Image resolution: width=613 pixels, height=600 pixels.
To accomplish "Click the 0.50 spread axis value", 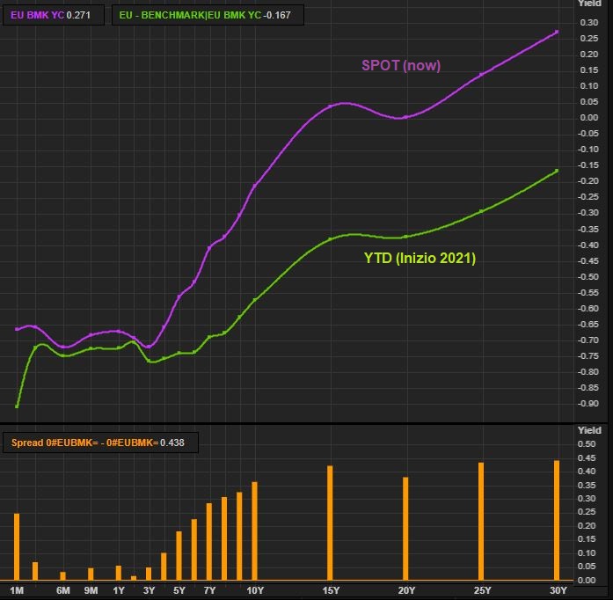I will coord(587,444).
